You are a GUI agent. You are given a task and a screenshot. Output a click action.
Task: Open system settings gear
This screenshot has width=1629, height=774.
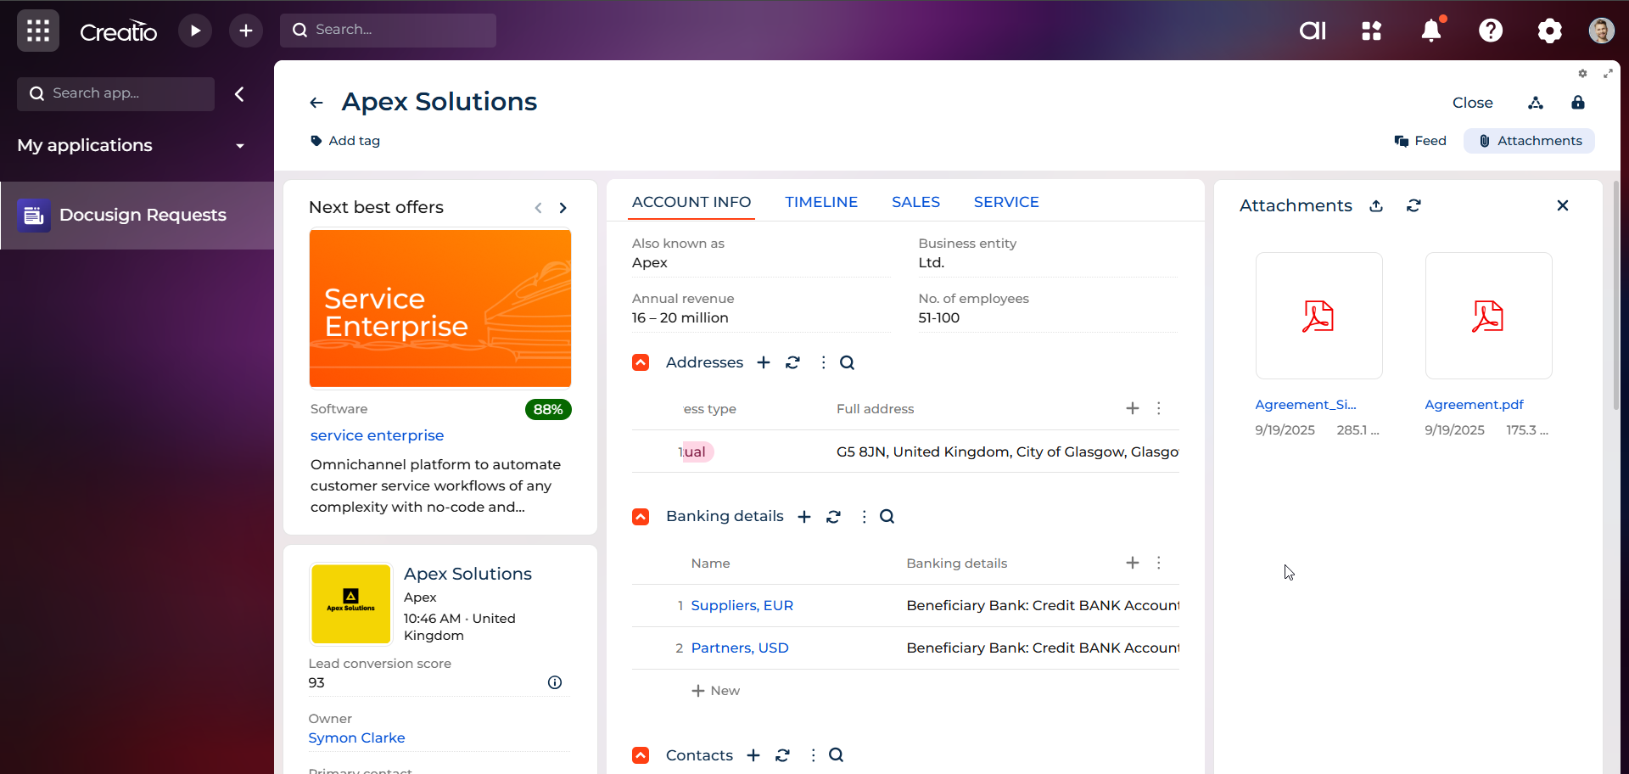click(x=1550, y=31)
